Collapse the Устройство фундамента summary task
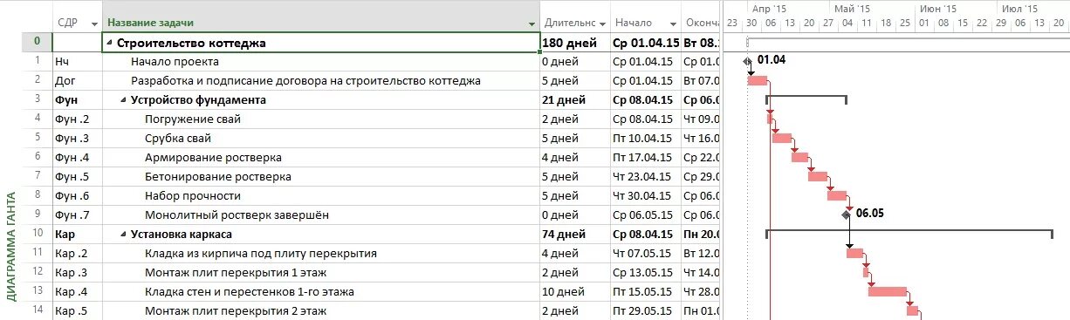1070x320 pixels. click(x=123, y=100)
